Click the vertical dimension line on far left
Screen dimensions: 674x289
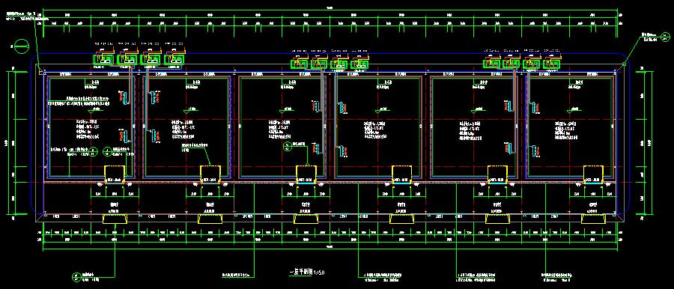(16, 143)
